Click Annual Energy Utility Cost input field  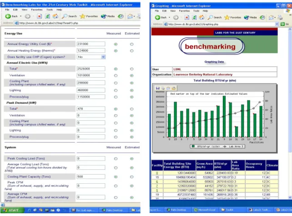[x=91, y=44]
